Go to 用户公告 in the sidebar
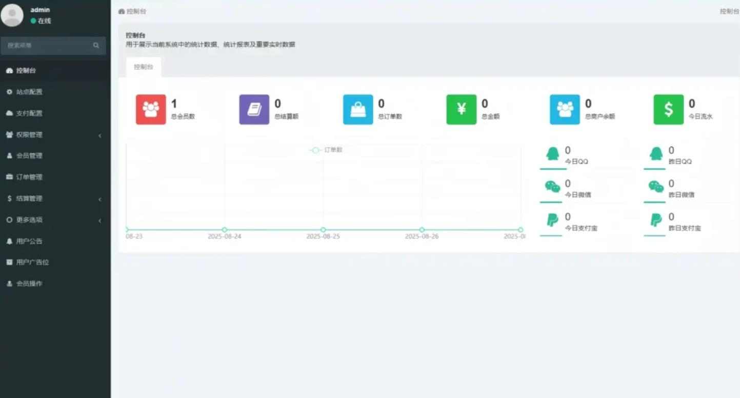 [x=55, y=241]
